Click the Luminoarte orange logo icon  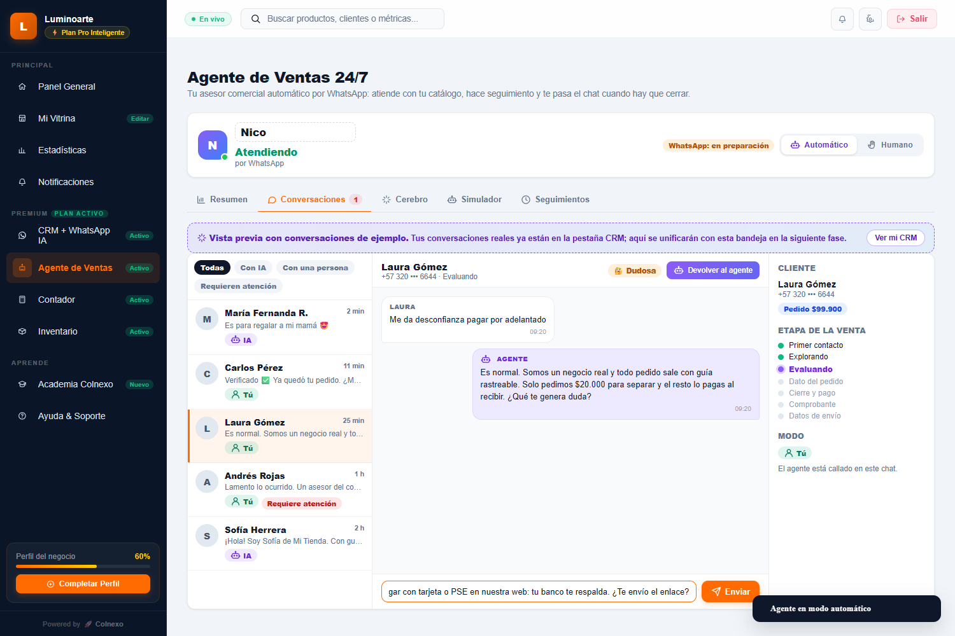pyautogui.click(x=24, y=26)
